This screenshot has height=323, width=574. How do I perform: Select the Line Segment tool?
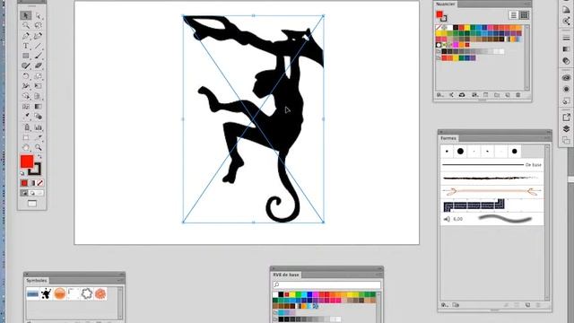38,46
